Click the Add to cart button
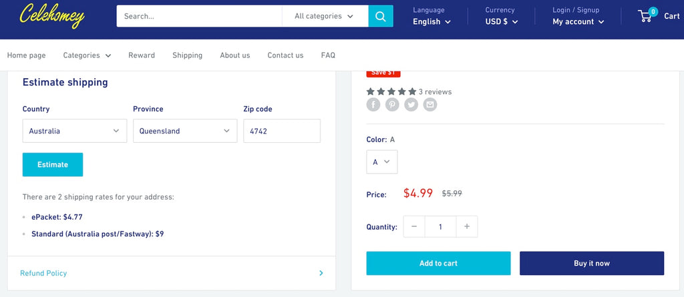This screenshot has width=684, height=297. [438, 264]
